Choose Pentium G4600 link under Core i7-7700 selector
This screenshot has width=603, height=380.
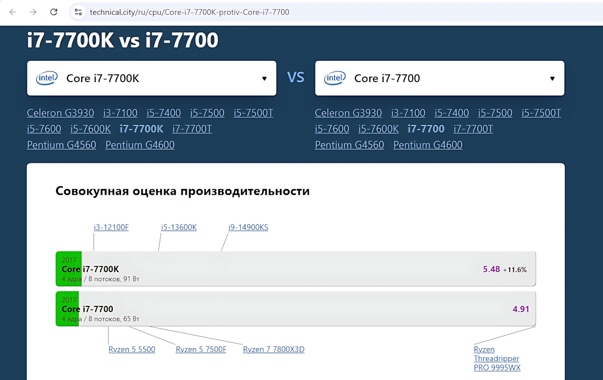[x=428, y=145]
